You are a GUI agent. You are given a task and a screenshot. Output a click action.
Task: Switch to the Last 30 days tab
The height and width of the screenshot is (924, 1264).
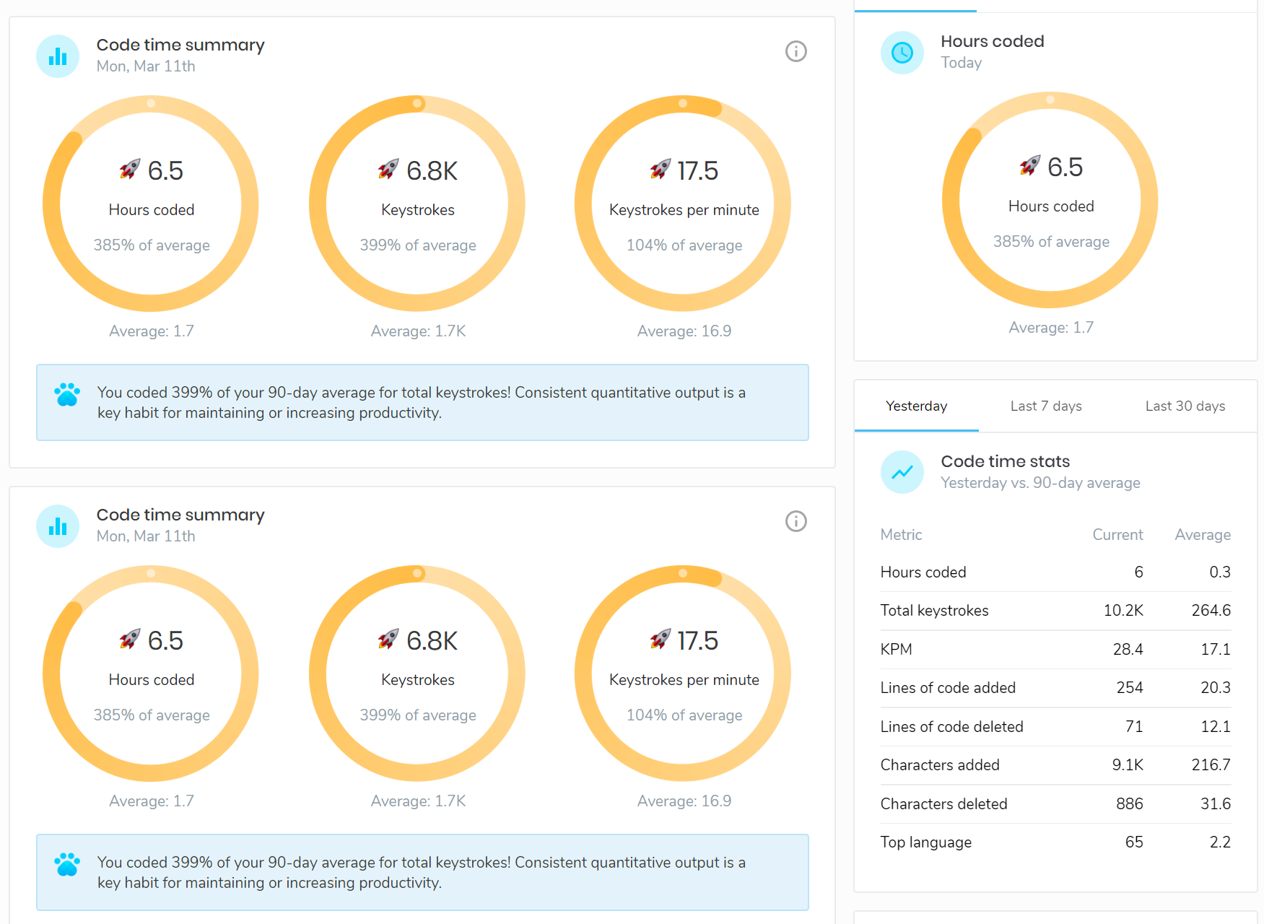(x=1185, y=406)
